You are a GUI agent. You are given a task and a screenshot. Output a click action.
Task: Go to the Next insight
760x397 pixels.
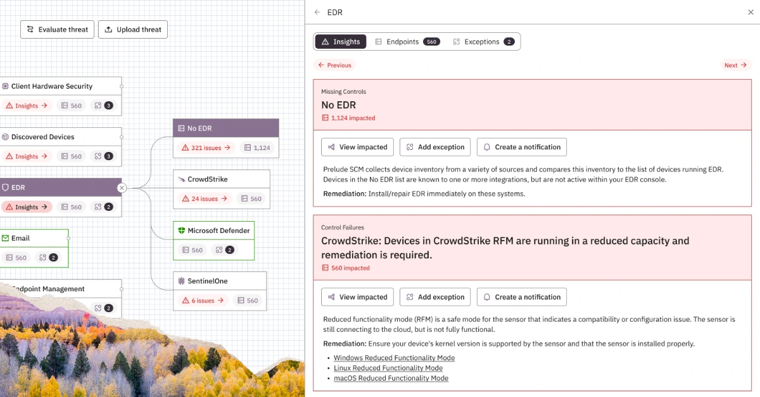(x=736, y=65)
